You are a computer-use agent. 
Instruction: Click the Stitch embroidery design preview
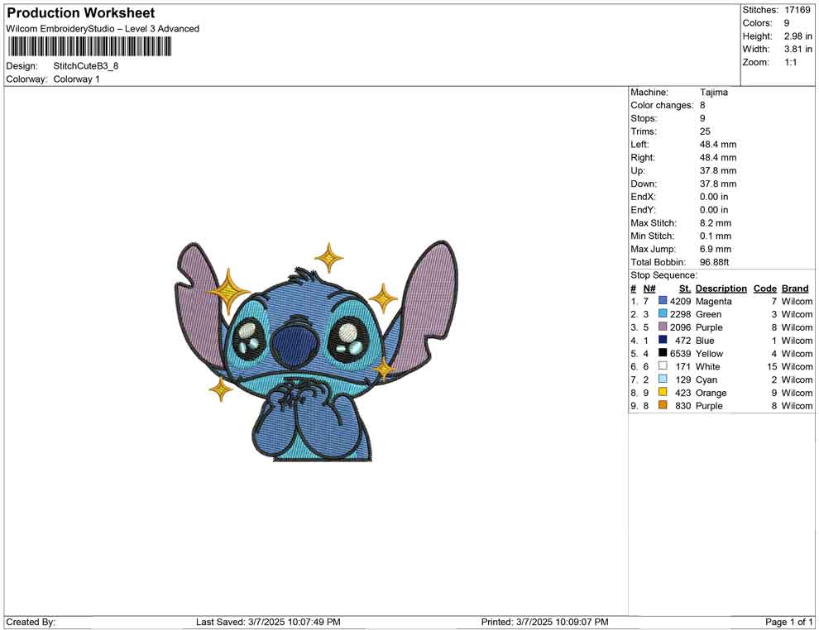coord(315,351)
